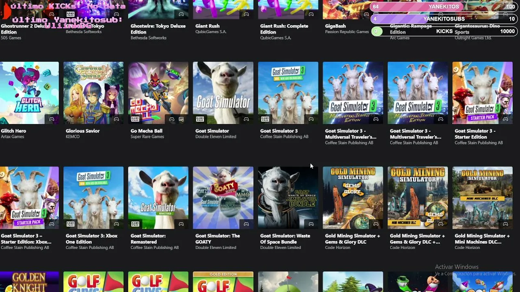
Task: Click 'Super Rare Games' publisher text
Action: [147, 137]
